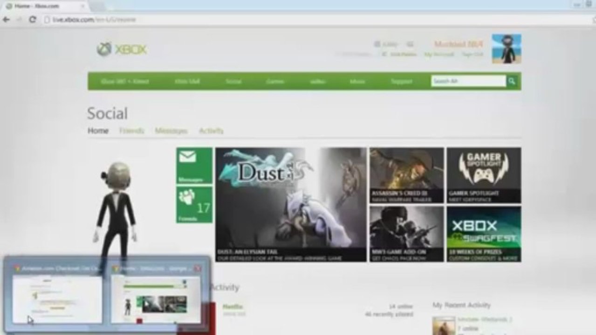
Task: Open the Games nav menu
Action: (x=275, y=81)
